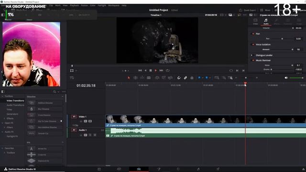Click the Overwrite Clip toolbar icon
This screenshot has height=172, width=306.
pos(164,78)
